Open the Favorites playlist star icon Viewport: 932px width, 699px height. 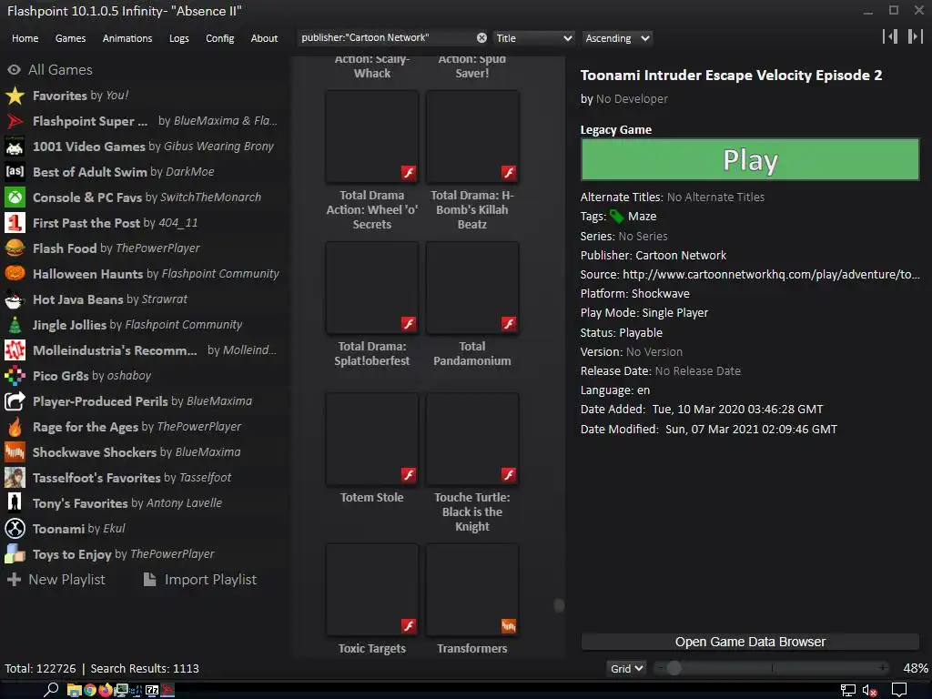click(x=15, y=96)
